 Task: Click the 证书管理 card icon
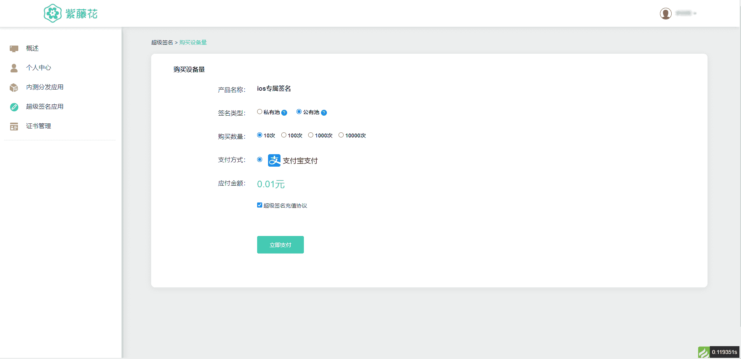pos(14,127)
